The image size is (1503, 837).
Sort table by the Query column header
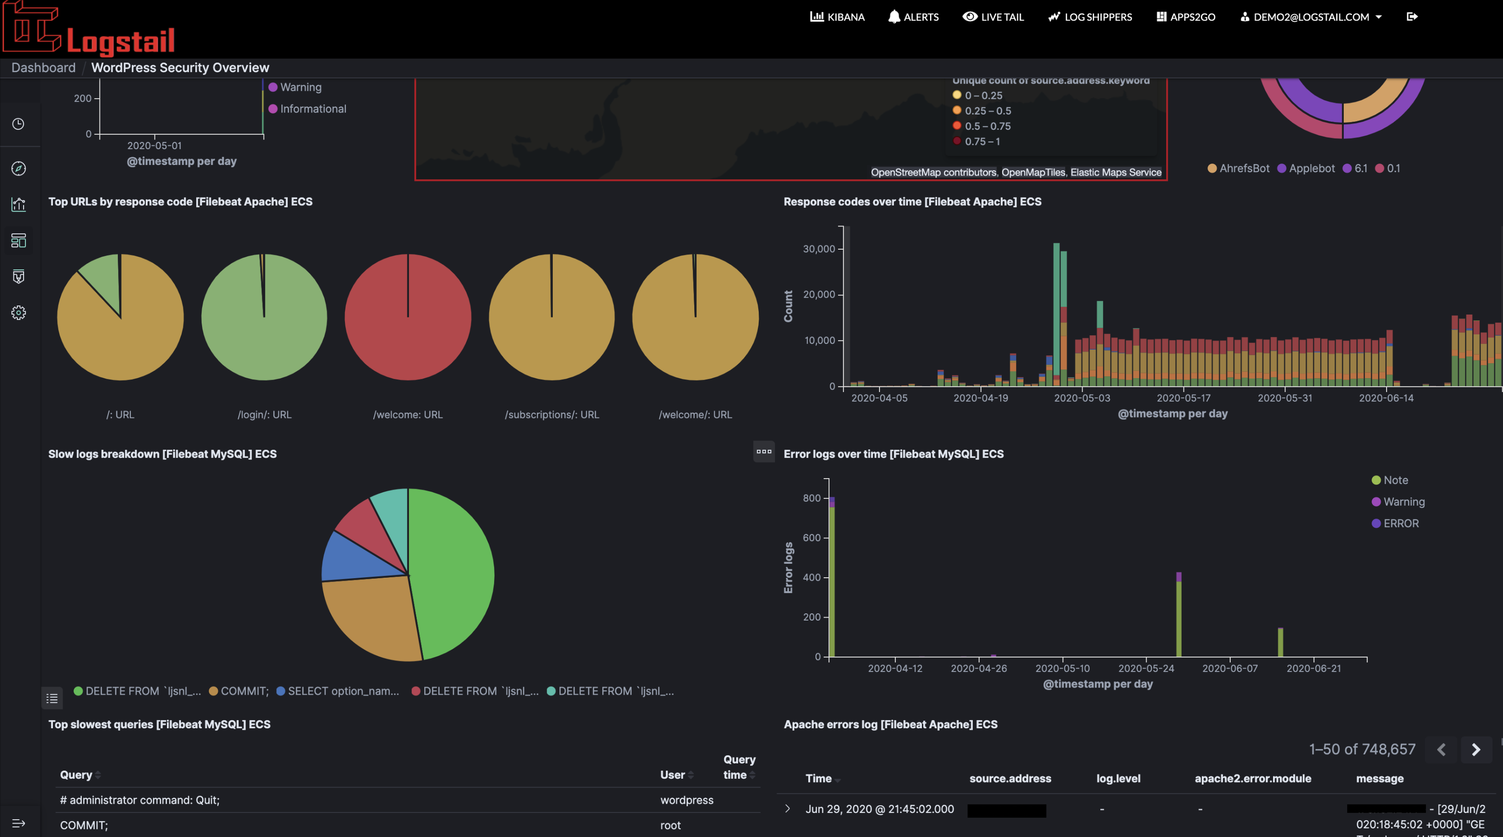(x=76, y=774)
